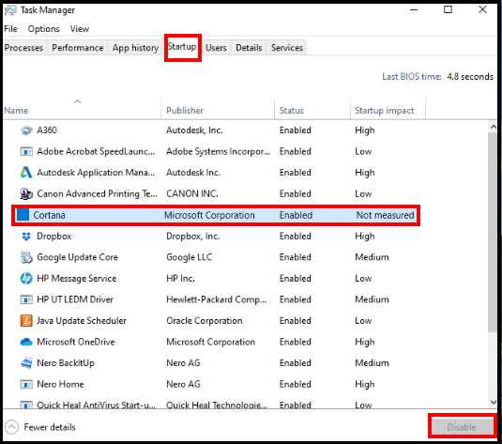Screen dimensions: 502x444
Task: Select the HP UT LEDM Driver row name
Action: coord(75,299)
